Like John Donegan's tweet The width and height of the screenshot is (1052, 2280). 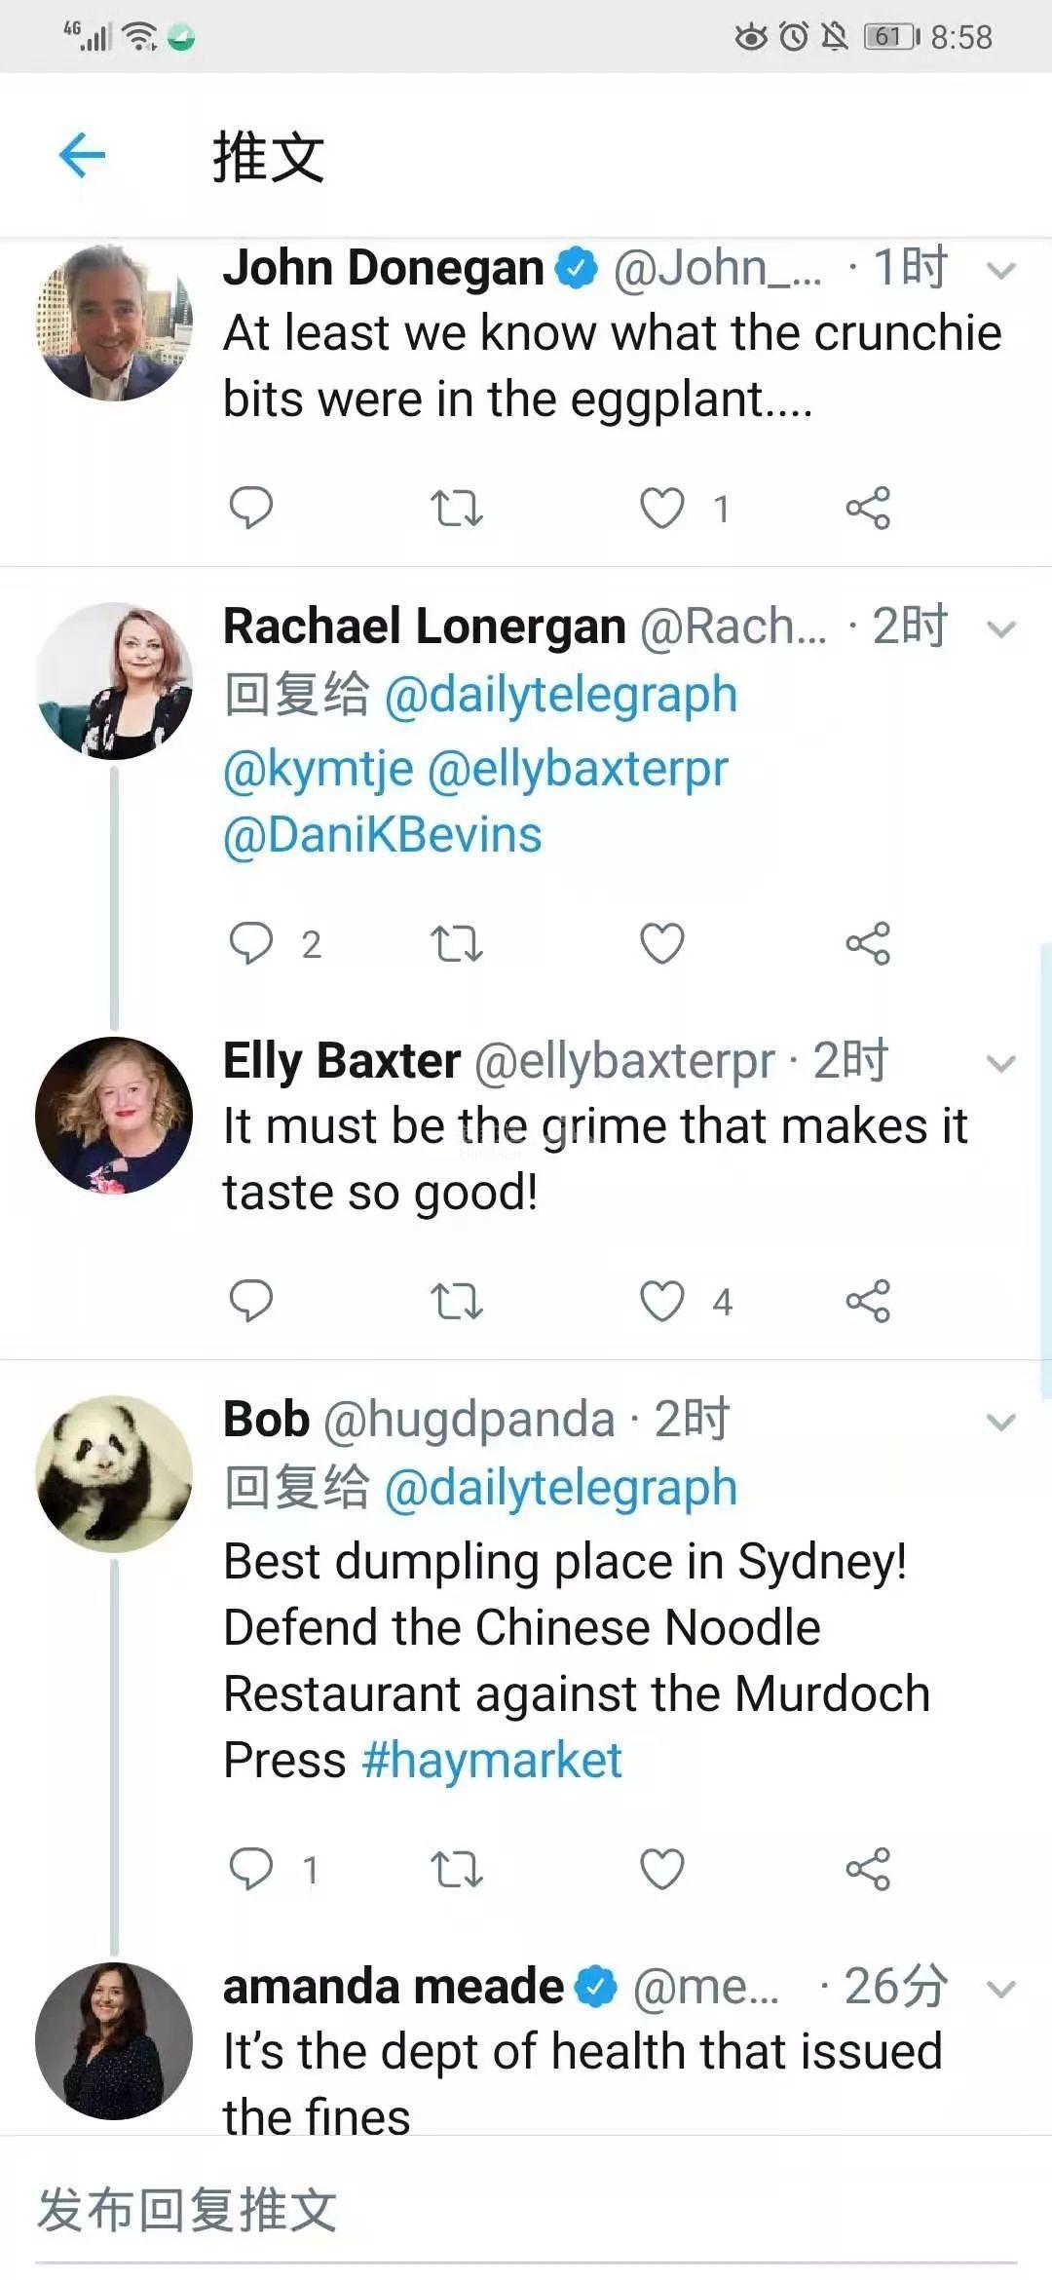[662, 508]
